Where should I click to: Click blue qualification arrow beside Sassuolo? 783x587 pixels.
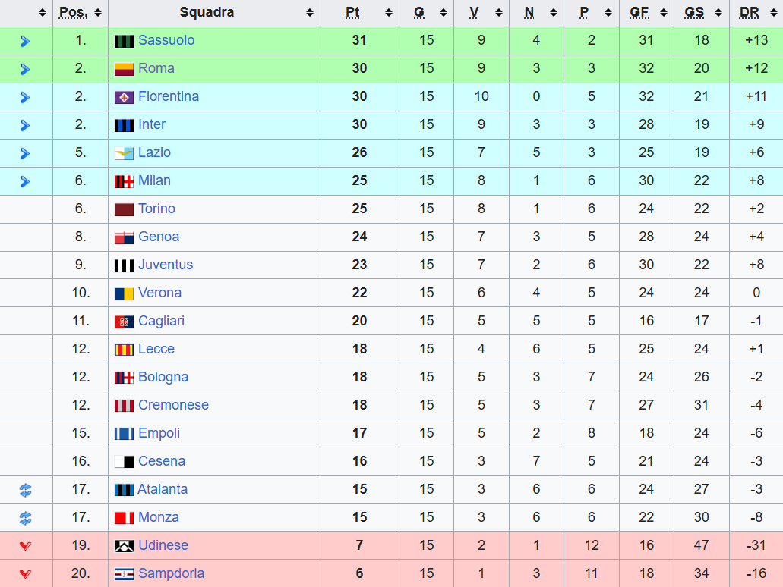(x=25, y=41)
